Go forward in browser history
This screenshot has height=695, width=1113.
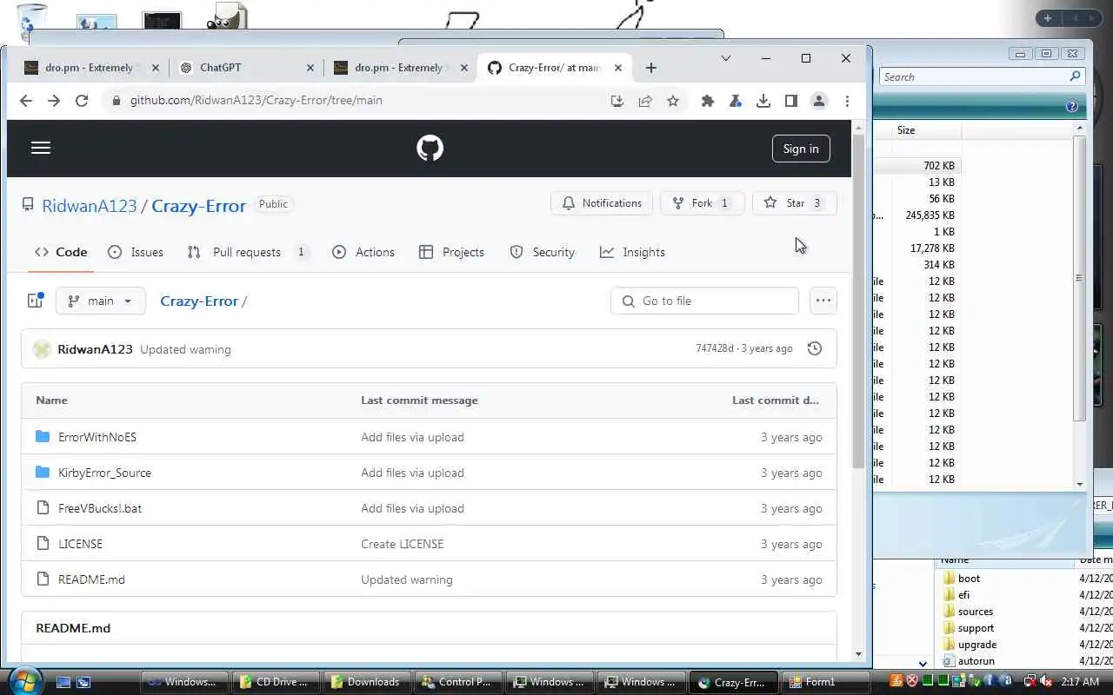click(54, 101)
